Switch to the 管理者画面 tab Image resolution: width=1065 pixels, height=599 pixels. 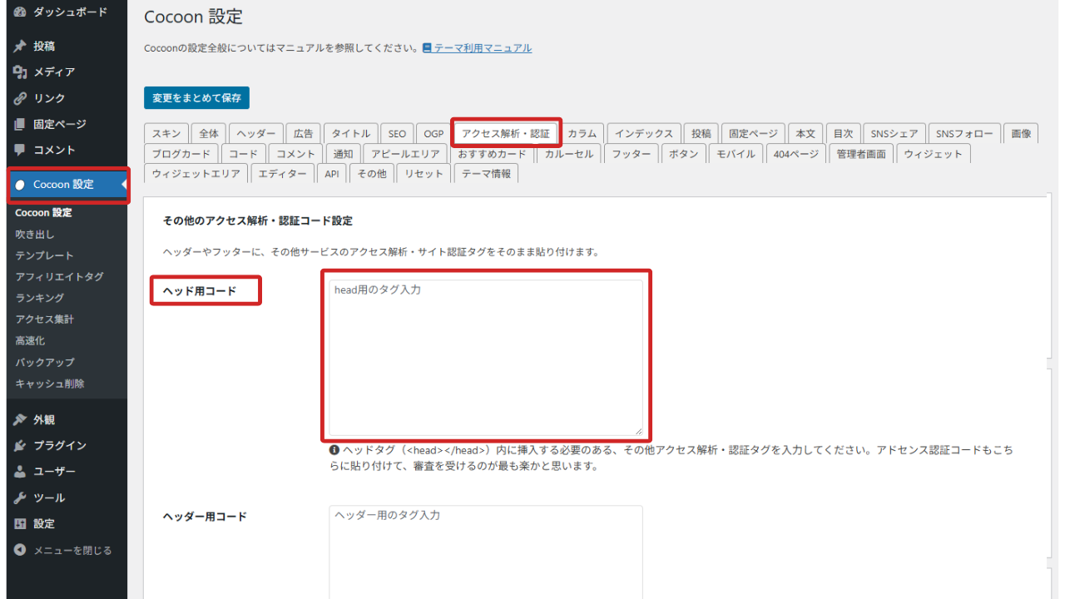861,154
